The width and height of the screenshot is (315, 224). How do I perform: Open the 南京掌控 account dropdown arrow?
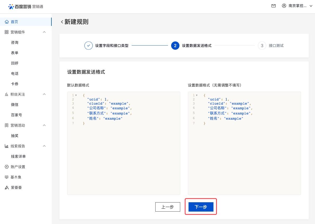[x=311, y=6]
